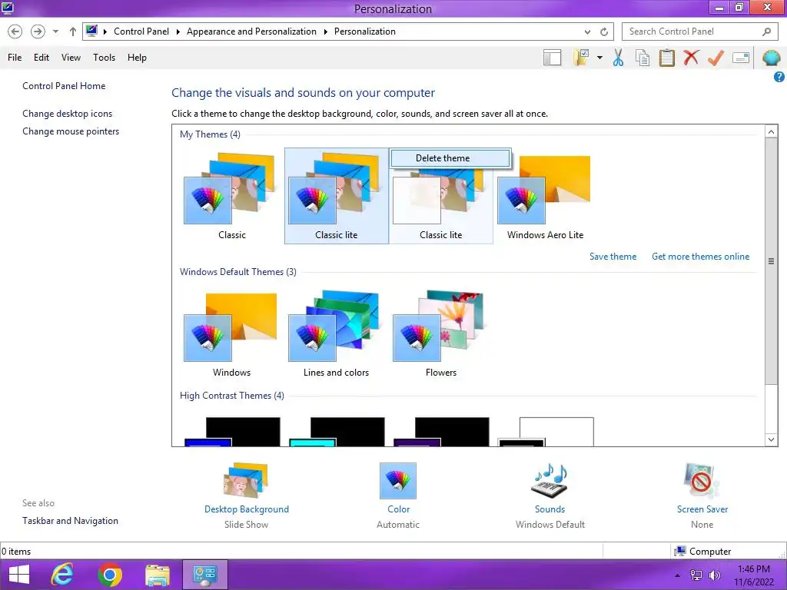Click the active Personalization taskbar button
Viewport: 787px width, 590px height.
click(x=204, y=575)
